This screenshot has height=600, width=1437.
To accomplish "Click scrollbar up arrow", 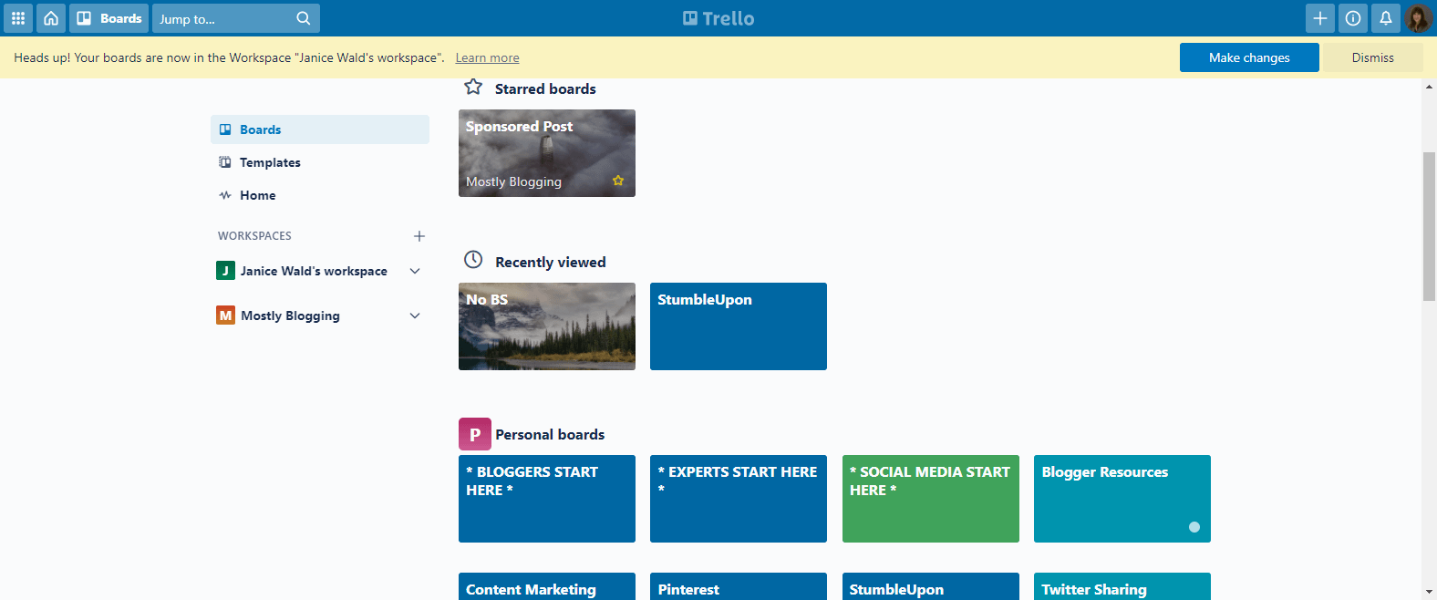I will (x=1429, y=87).
